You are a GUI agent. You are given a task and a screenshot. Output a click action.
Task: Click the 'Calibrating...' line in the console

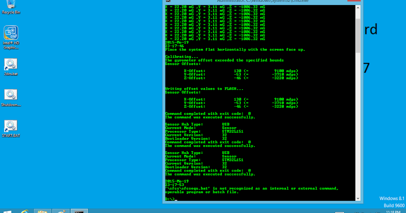tap(182, 56)
